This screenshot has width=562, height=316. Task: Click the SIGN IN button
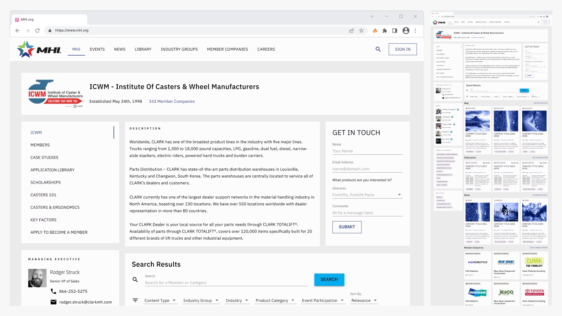coord(403,49)
